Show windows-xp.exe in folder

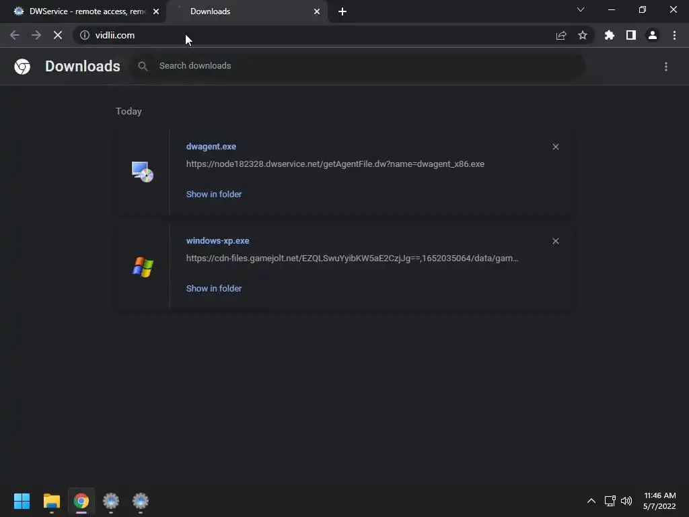tap(214, 288)
